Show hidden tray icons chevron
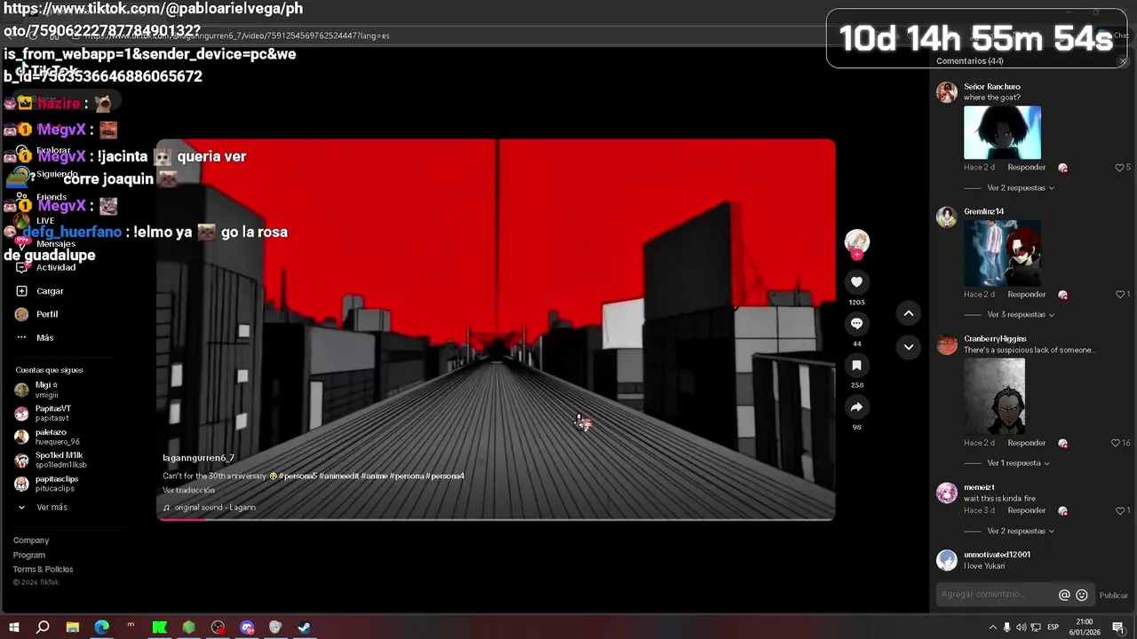 (x=992, y=627)
